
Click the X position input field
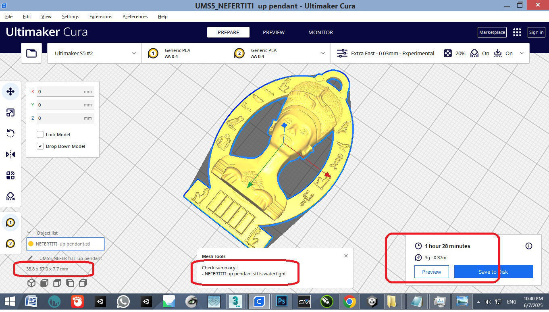click(x=65, y=92)
